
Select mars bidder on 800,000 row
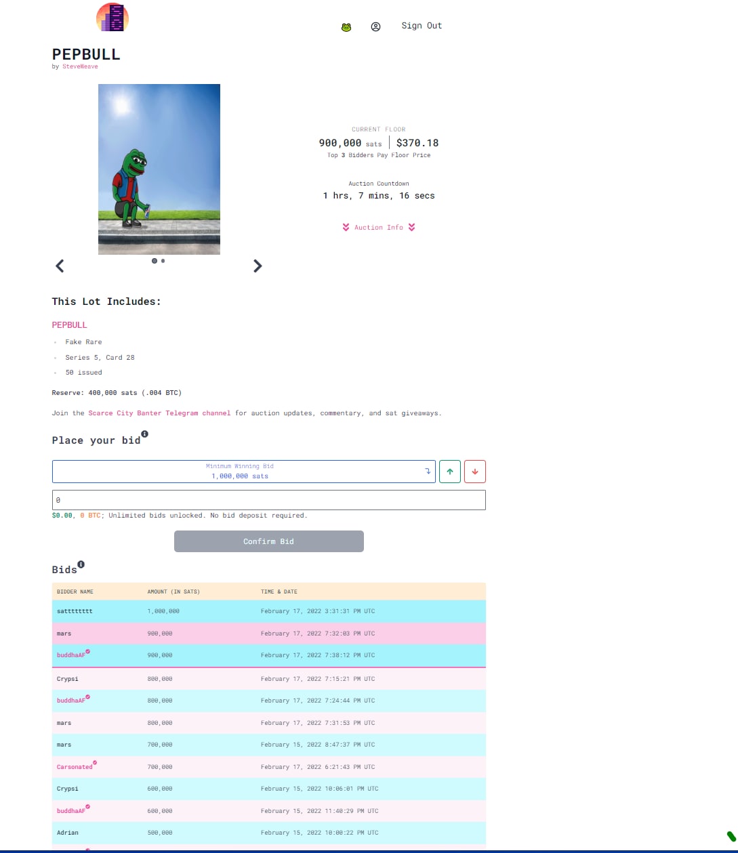[x=64, y=723]
